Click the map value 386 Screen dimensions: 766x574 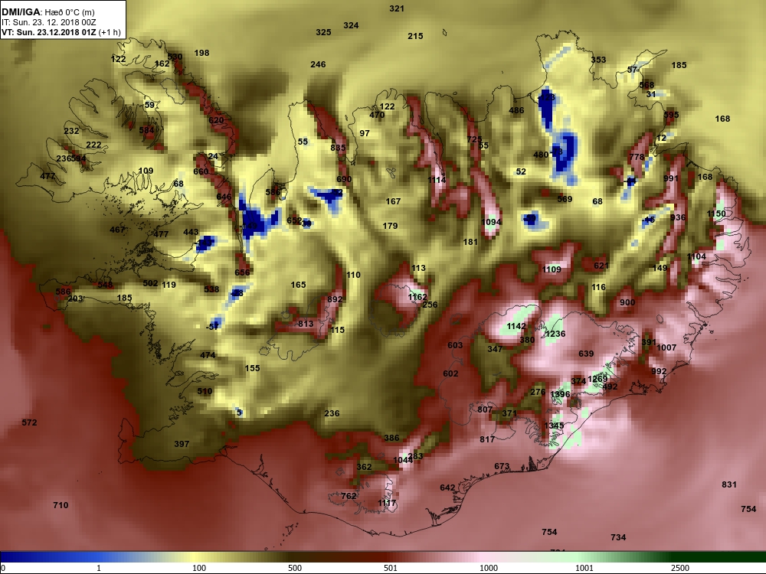tap(391, 438)
